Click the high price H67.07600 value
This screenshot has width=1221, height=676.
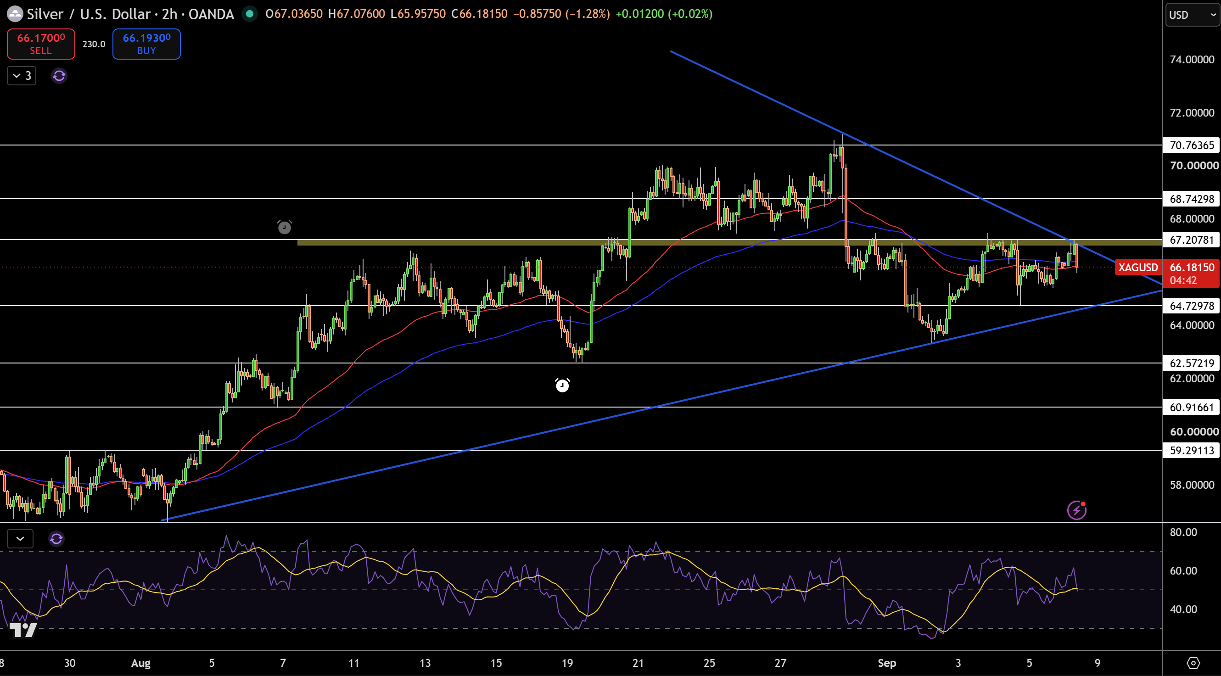[357, 14]
